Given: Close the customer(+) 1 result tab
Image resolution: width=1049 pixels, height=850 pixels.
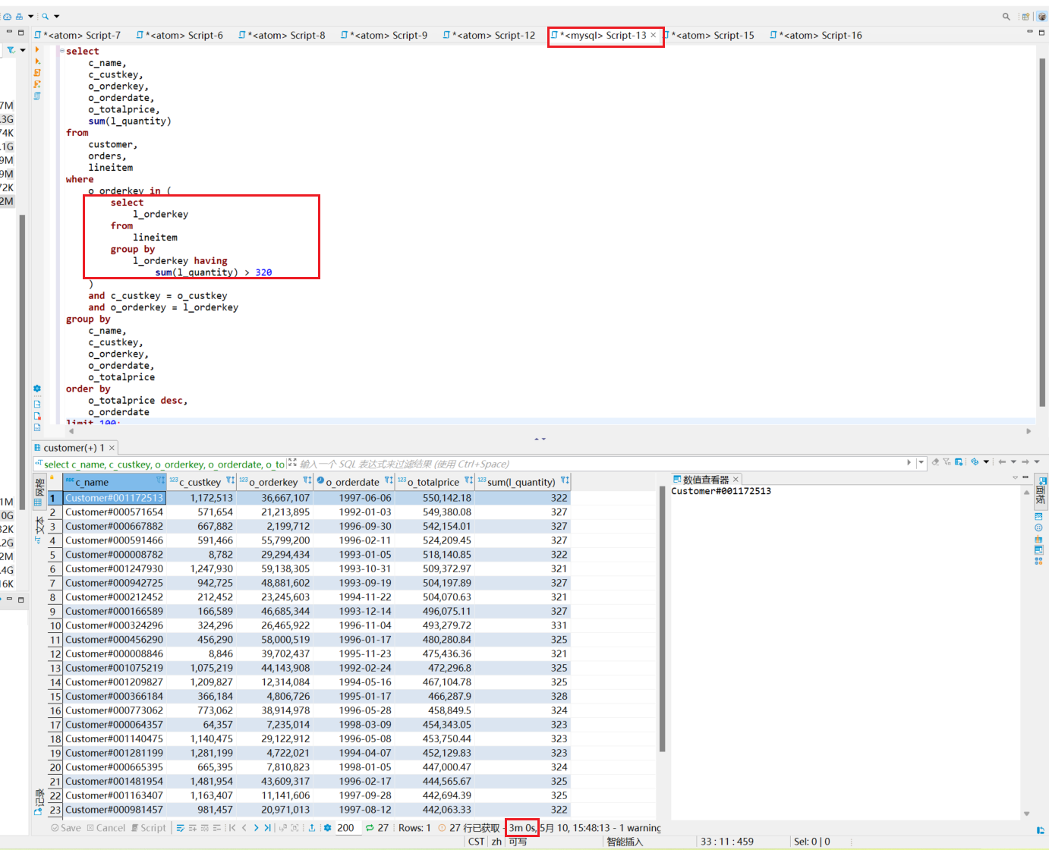Looking at the screenshot, I should click(112, 448).
